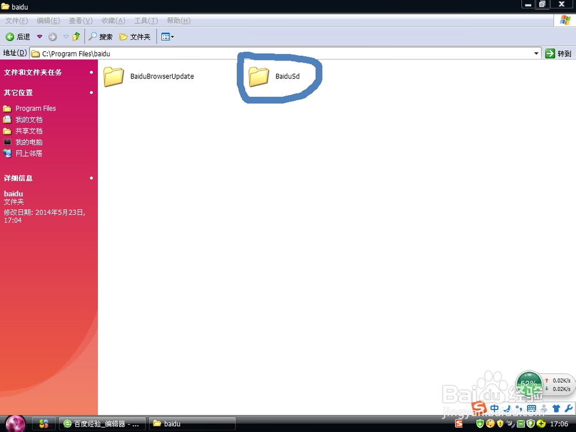
Task: Select the BaiduBrowserUpdate folder icon
Action: click(x=113, y=77)
